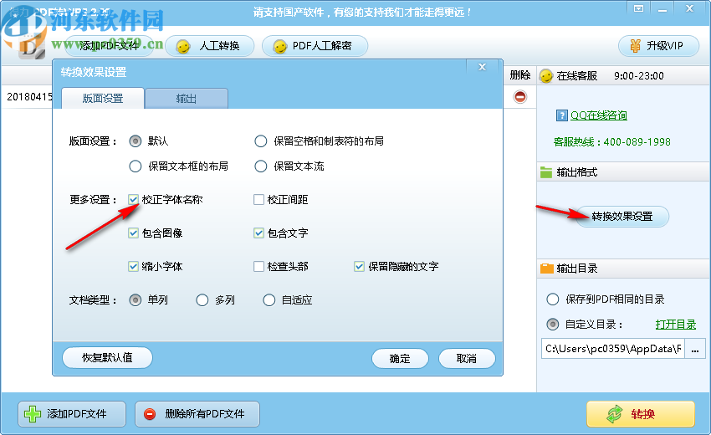The image size is (711, 435).
Task: Select 自定义目录 radio button
Action: pyautogui.click(x=552, y=325)
